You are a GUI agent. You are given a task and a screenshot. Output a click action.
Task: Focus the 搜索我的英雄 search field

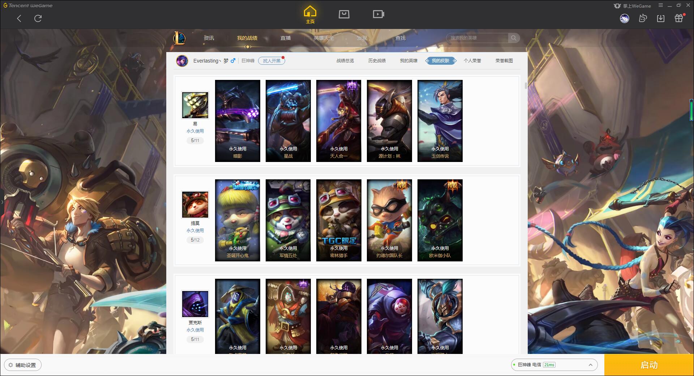click(477, 38)
